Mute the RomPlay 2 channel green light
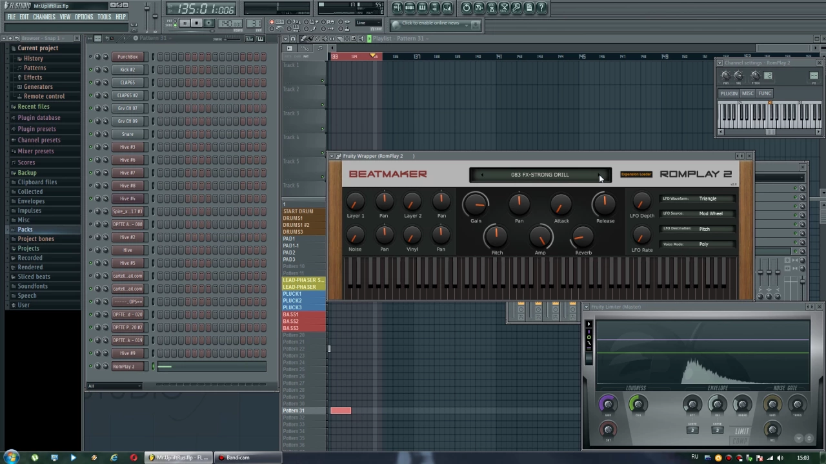826x464 pixels. (90, 366)
